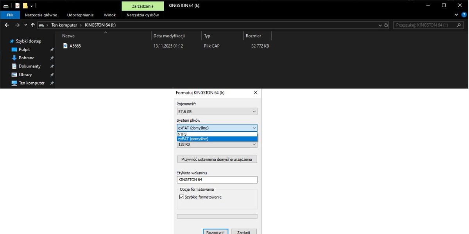
Task: Open the Plik menu tab
Action: [11, 15]
